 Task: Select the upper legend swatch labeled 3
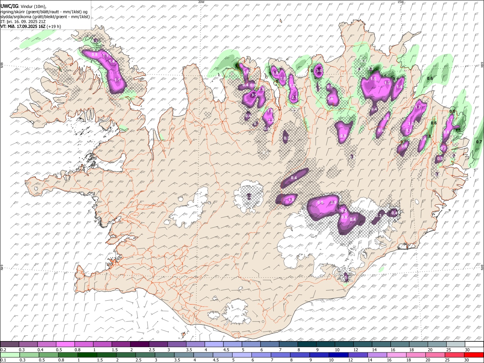(177, 344)
